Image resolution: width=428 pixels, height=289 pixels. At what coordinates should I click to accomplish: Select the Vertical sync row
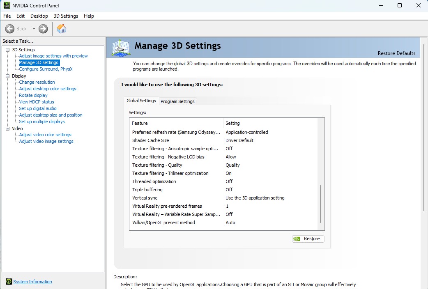[223, 197]
